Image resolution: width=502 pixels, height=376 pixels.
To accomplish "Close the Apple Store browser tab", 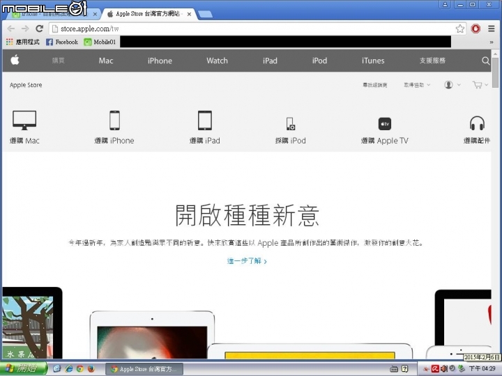I will point(189,14).
